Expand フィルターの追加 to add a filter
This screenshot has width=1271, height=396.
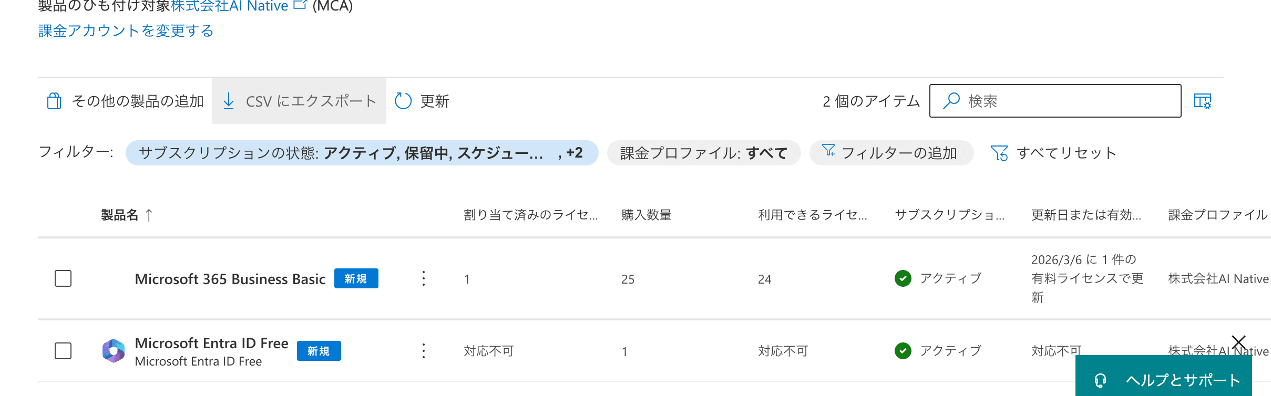pos(891,153)
